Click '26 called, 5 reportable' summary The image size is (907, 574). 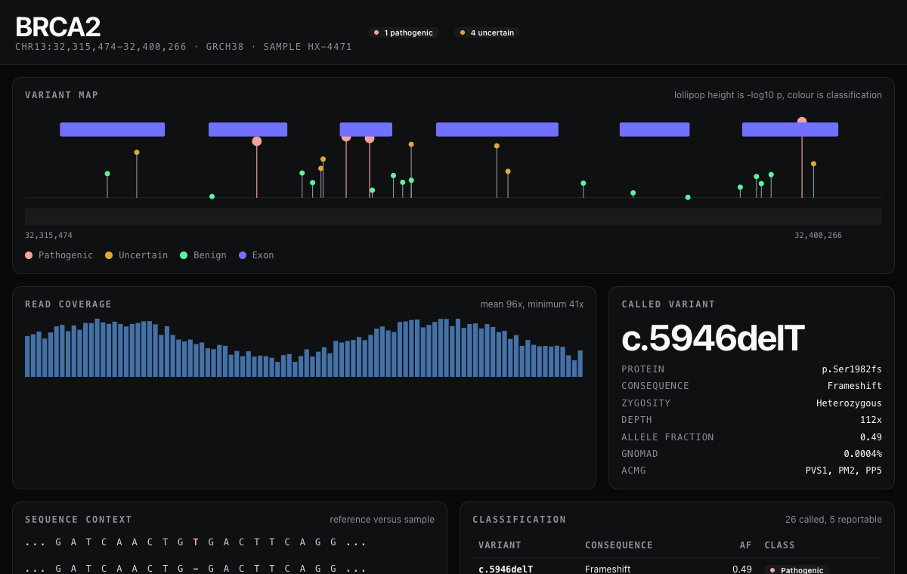(834, 520)
